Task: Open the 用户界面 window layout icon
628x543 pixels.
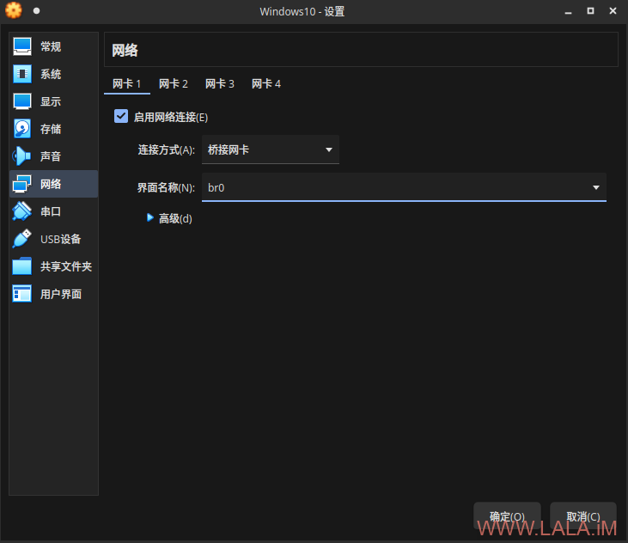Action: [22, 294]
